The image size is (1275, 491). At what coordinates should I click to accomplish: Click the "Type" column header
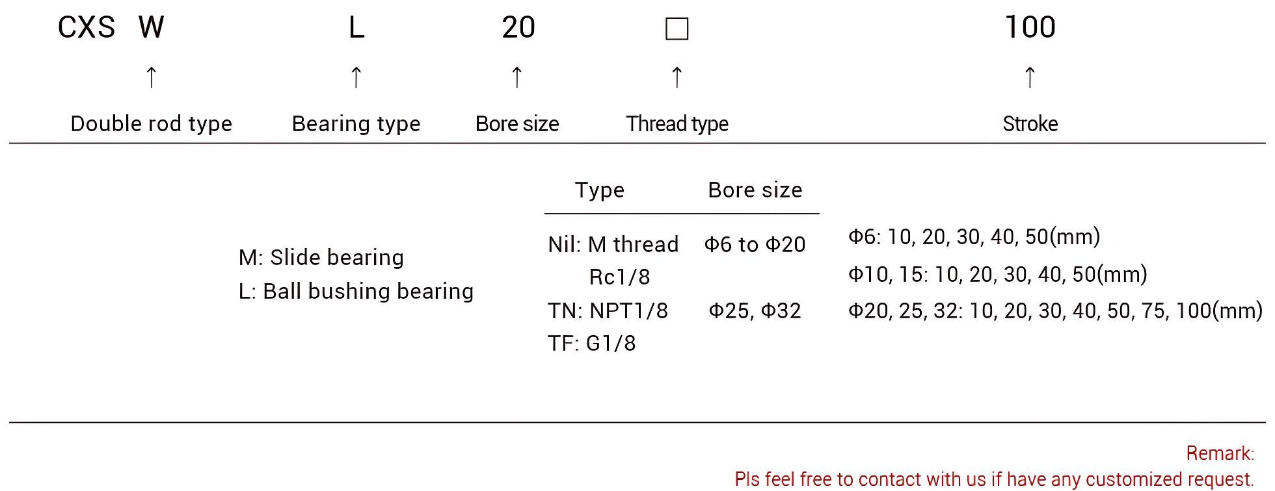point(600,190)
